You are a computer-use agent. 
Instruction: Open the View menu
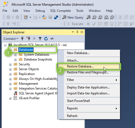click(x=27, y=11)
